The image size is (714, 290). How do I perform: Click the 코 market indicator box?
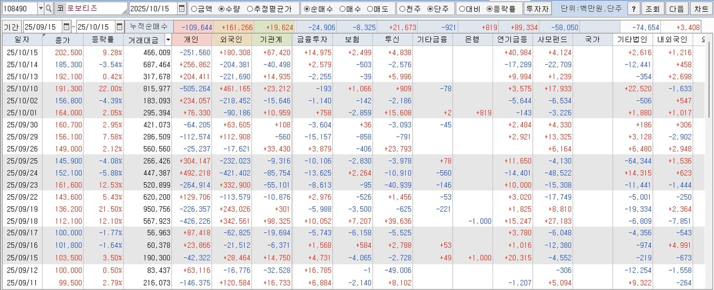tap(60, 9)
